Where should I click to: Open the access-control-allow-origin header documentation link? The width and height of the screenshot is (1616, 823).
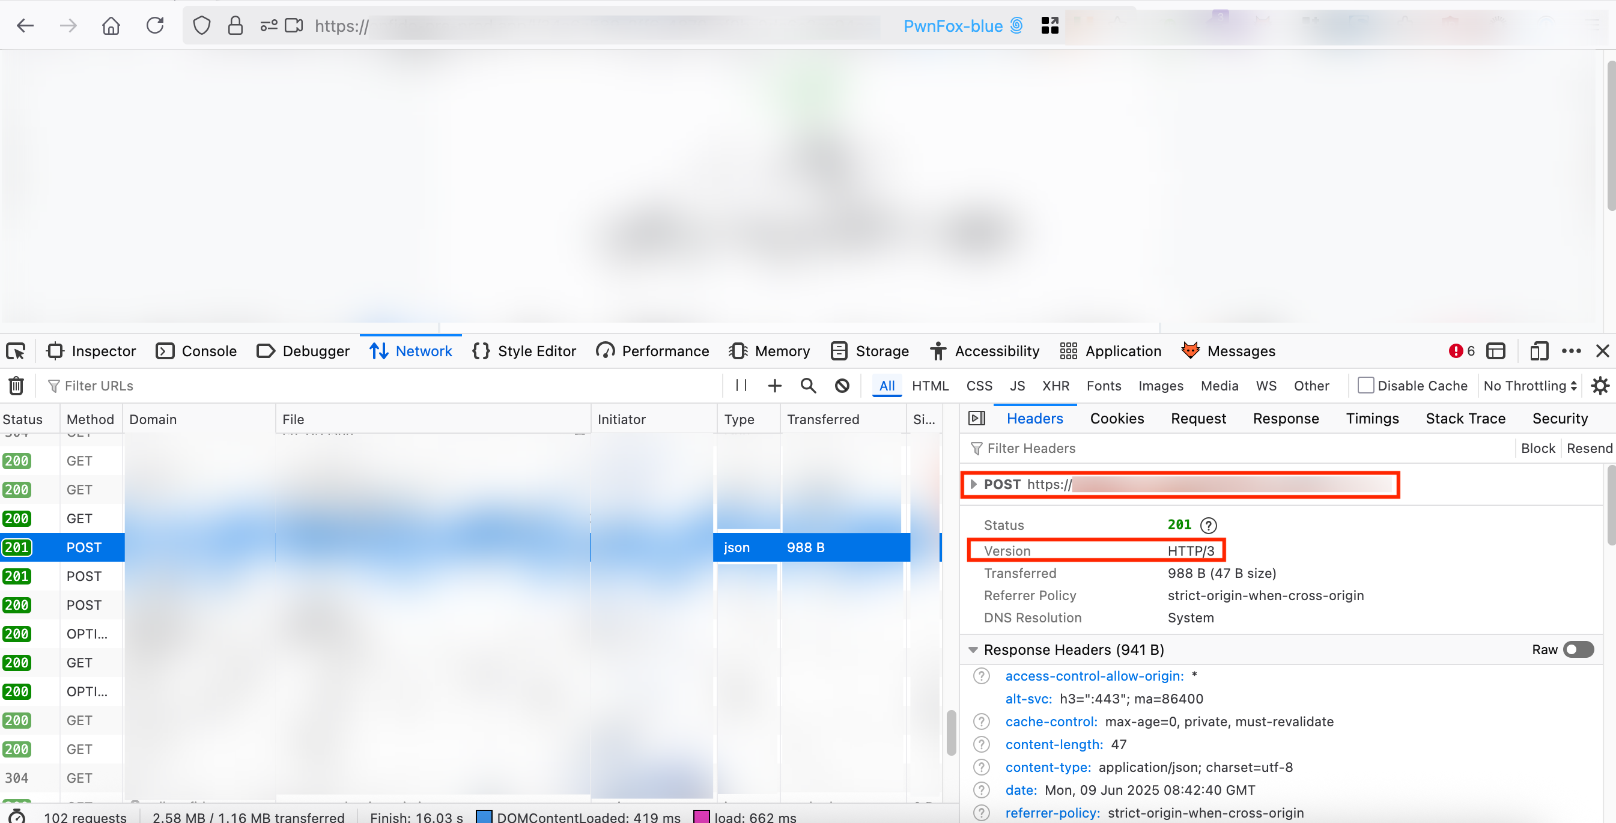(1094, 676)
